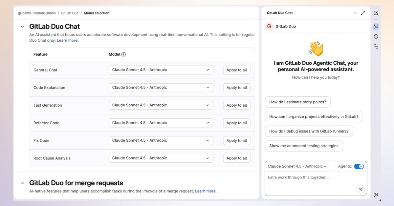
Task: Collapse the GitLab Duo for merge requests section
Action: (22, 183)
